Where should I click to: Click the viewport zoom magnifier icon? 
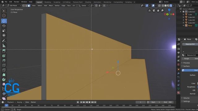point(162,10)
